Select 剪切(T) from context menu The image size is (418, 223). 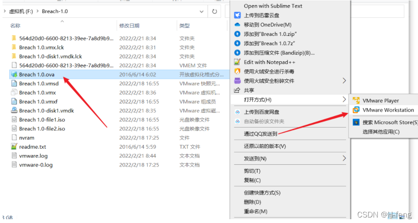(252, 171)
